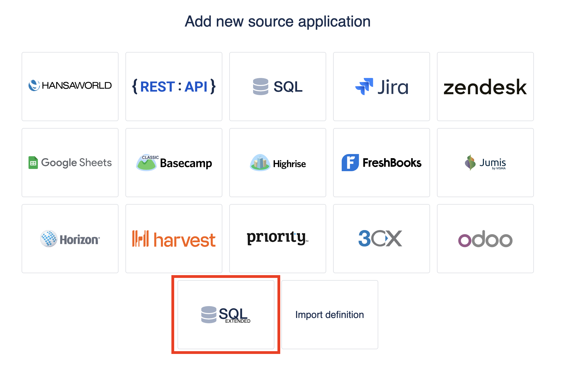Image resolution: width=561 pixels, height=365 pixels.
Task: Pick the Jumis by Visma tile
Action: pos(485,163)
